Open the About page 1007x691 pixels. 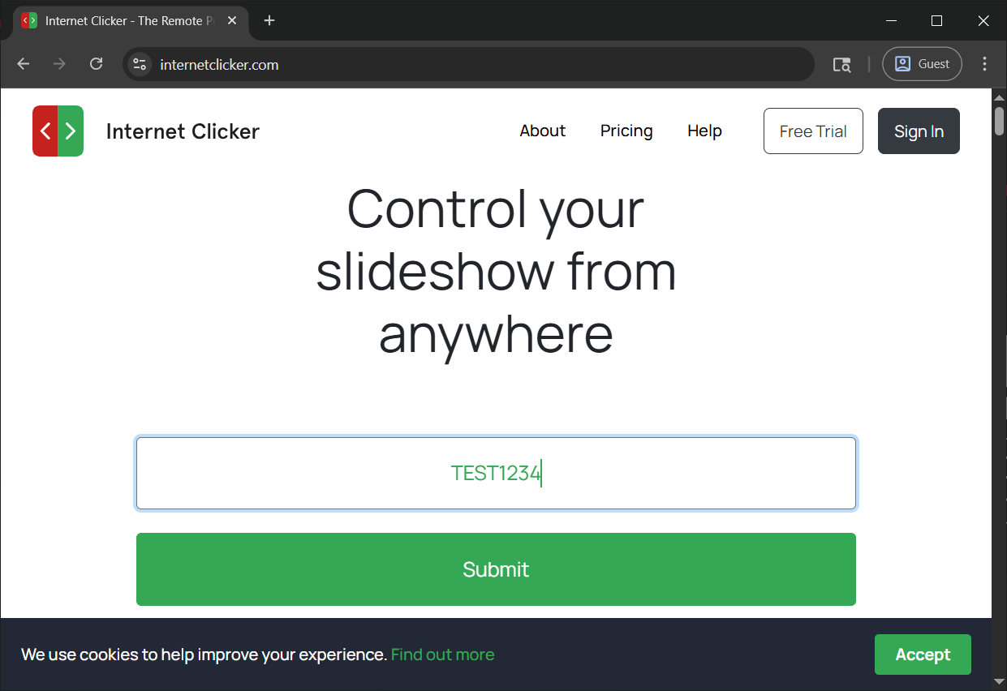click(542, 131)
